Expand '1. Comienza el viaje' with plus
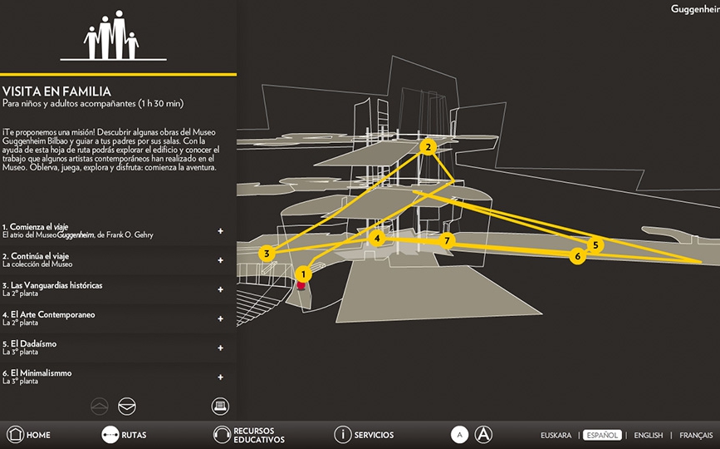Screen dimensions: 720x449 [x=220, y=231]
